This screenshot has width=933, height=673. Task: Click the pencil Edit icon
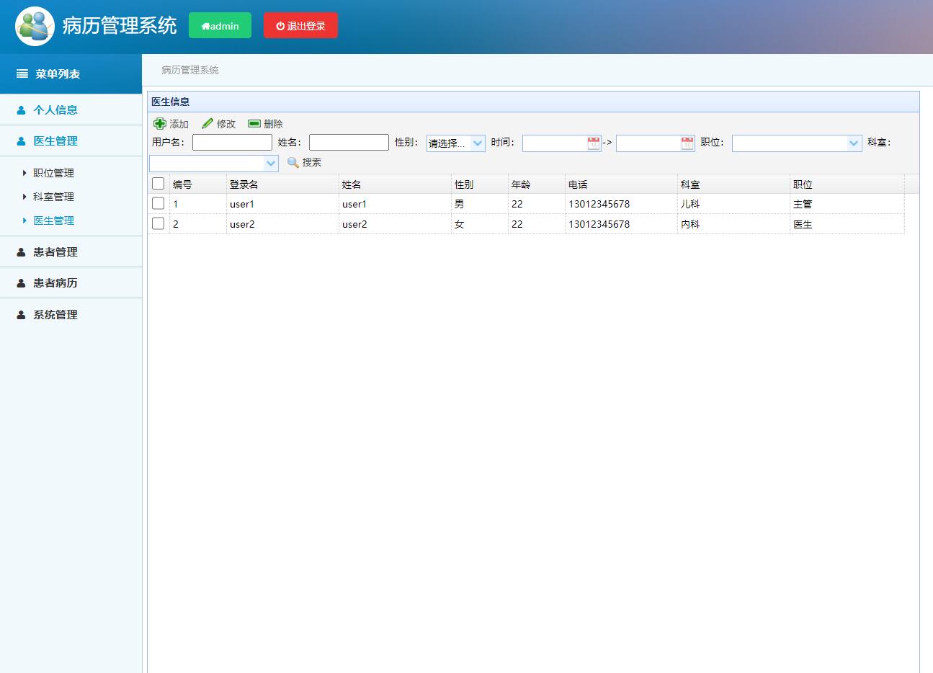pos(207,124)
